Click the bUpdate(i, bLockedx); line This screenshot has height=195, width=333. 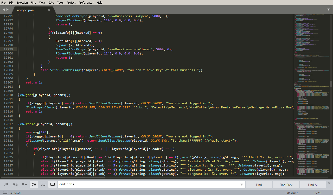[x=75, y=45]
